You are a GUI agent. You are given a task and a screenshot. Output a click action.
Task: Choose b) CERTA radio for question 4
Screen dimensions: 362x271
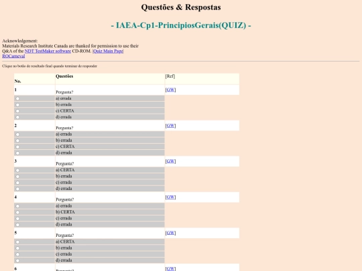pyautogui.click(x=17, y=212)
